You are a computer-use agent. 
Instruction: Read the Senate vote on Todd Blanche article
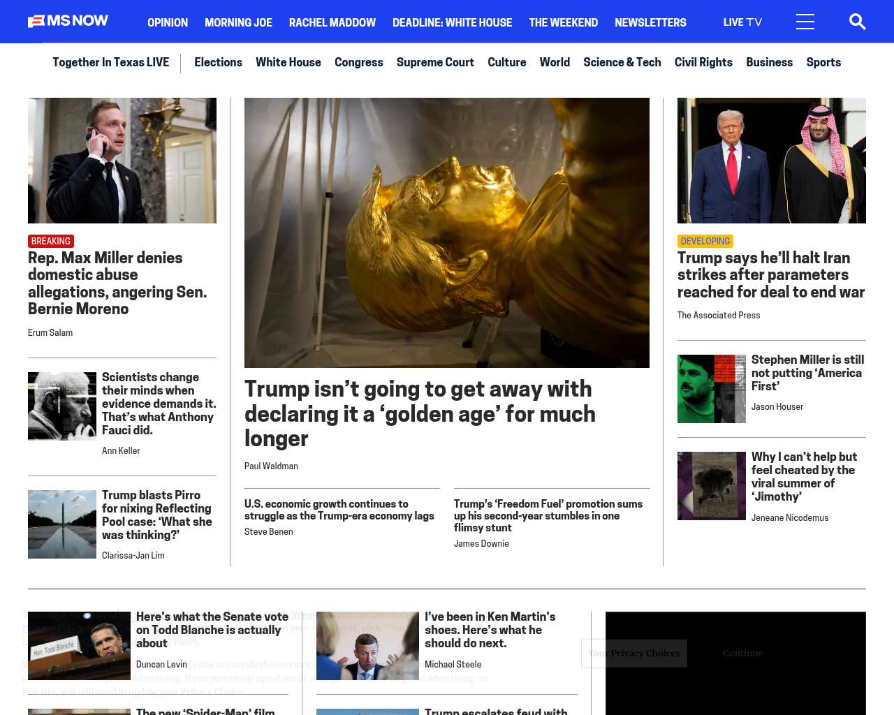point(212,630)
